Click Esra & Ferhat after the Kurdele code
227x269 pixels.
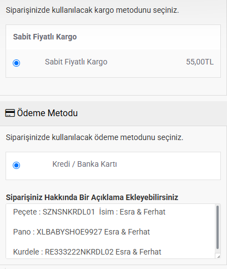(x=138, y=252)
